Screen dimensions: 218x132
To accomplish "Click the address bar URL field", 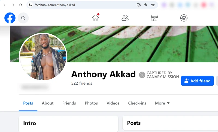I will (x=83, y=5).
